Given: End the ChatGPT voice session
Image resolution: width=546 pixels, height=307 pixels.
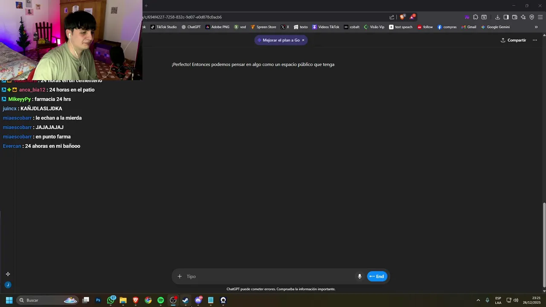Looking at the screenshot, I should (377, 276).
